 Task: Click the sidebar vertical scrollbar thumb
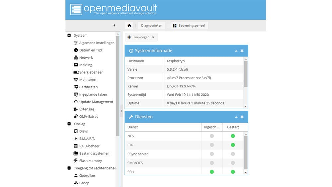click(118, 86)
